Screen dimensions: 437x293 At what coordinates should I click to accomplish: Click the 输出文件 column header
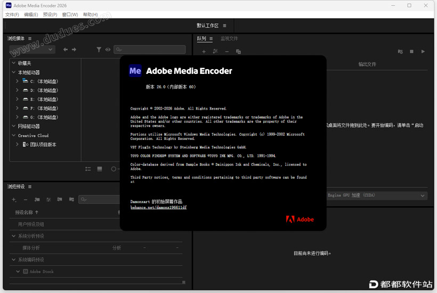coord(367,64)
